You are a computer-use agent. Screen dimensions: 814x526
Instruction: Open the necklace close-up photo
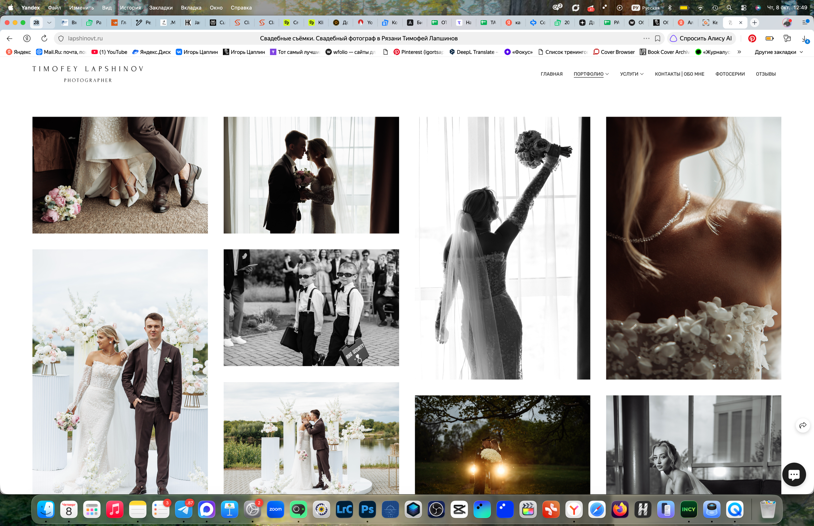tap(693, 248)
